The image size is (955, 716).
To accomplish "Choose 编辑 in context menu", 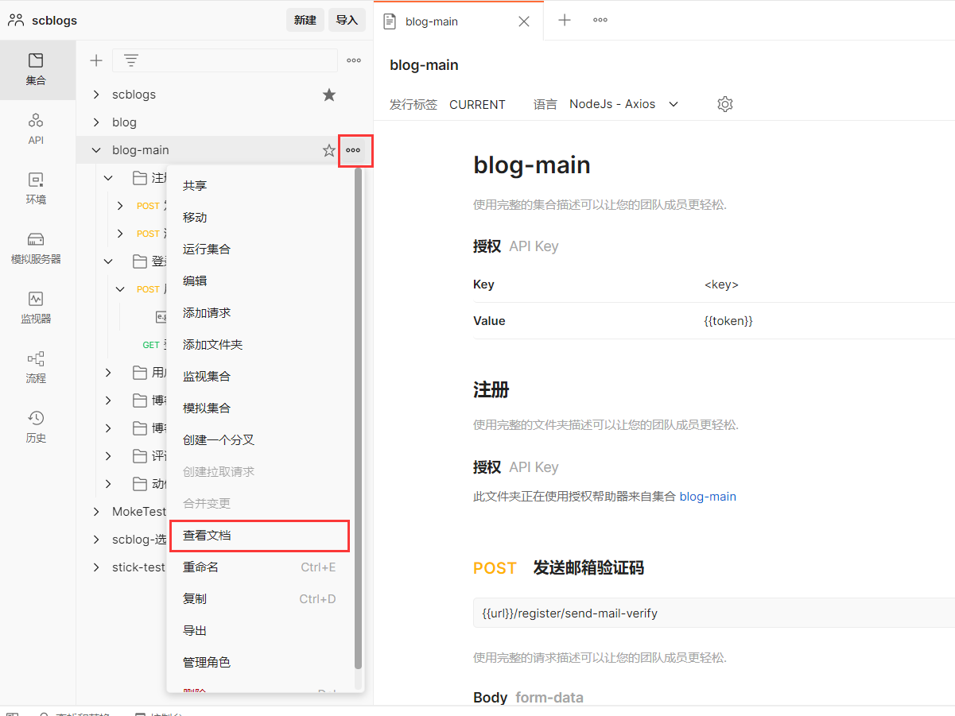I will click(x=261, y=281).
